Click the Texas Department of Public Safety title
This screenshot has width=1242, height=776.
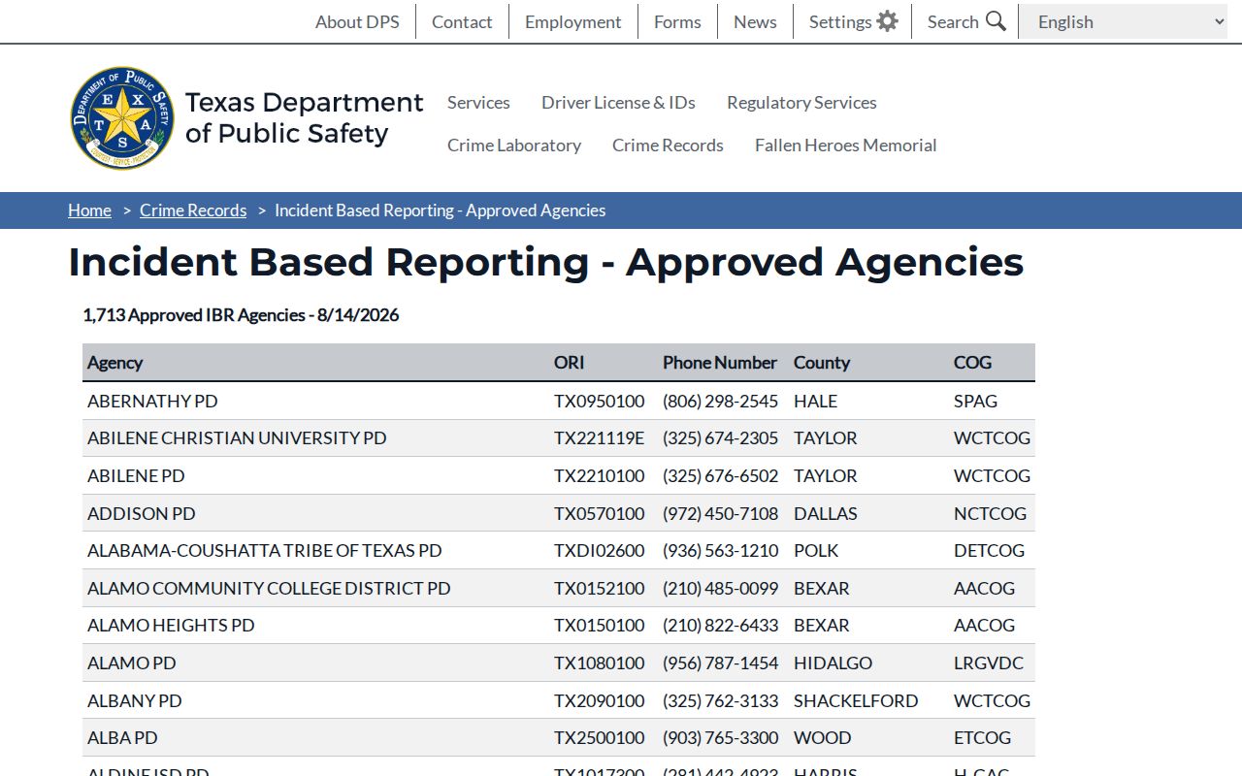pos(304,117)
